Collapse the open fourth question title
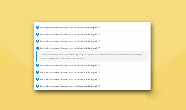 70,48
